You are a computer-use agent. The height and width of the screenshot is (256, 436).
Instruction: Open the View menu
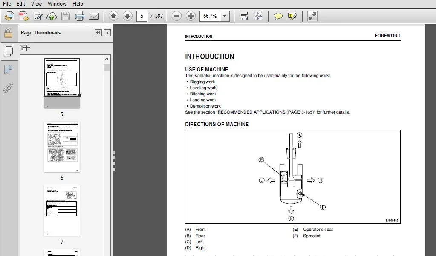(x=36, y=3)
